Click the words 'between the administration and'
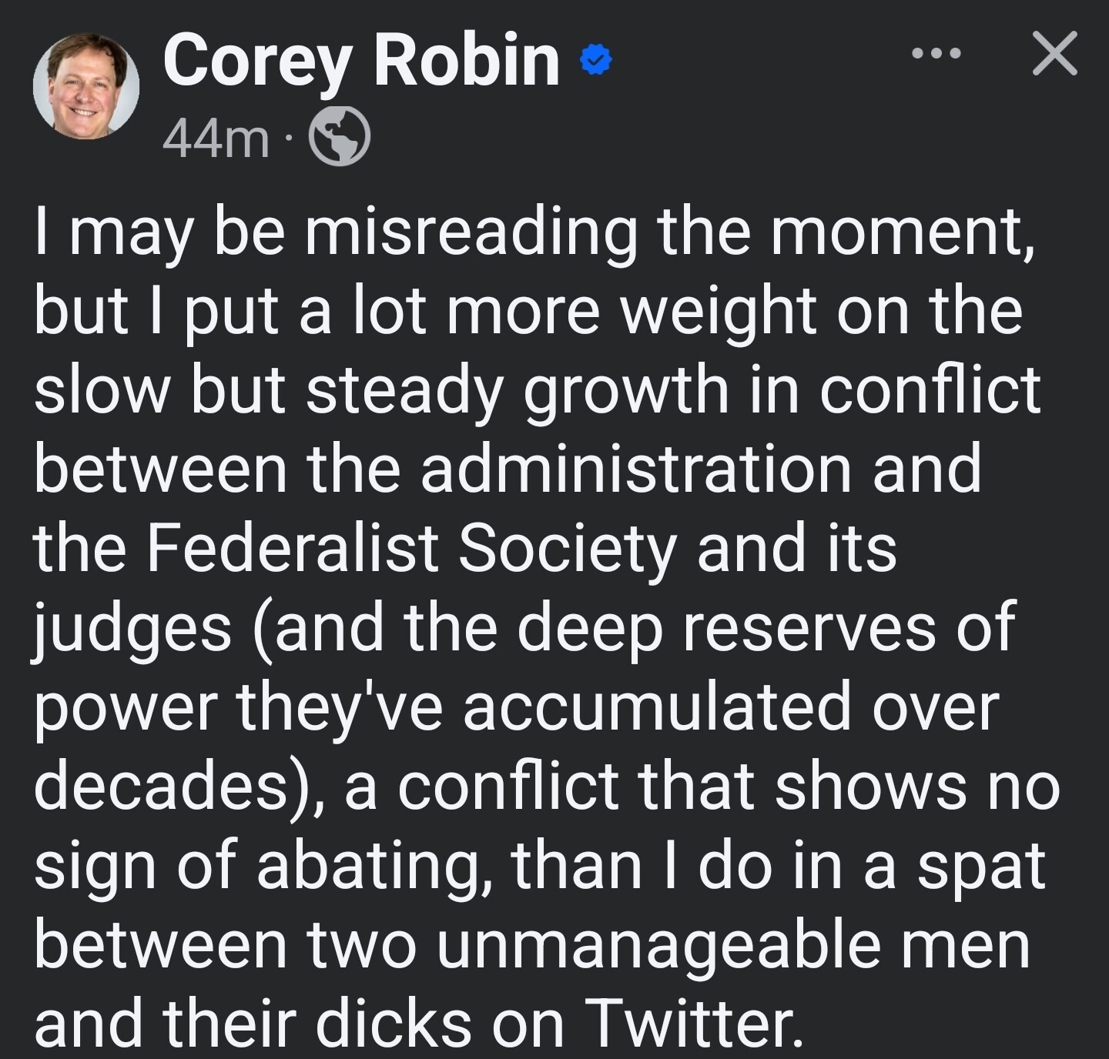 pyautogui.click(x=508, y=469)
